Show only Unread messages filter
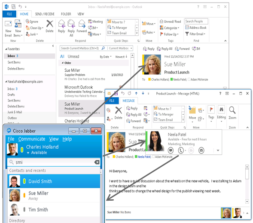 pyautogui.click(x=73, y=56)
